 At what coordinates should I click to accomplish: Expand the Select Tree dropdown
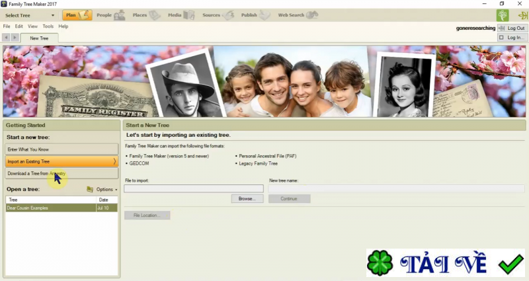(30, 15)
